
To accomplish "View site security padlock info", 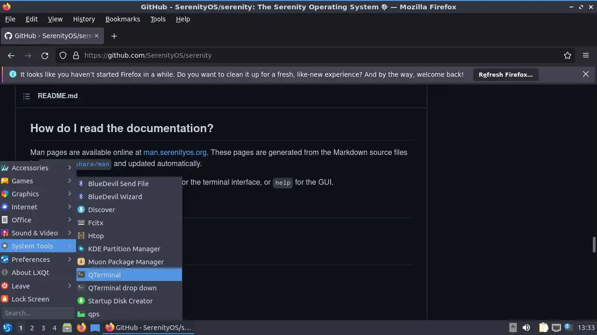I will (76, 55).
